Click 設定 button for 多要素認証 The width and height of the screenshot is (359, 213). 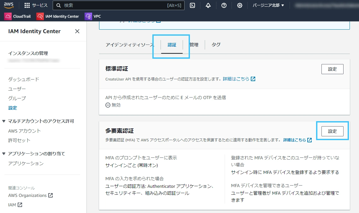coord(332,131)
